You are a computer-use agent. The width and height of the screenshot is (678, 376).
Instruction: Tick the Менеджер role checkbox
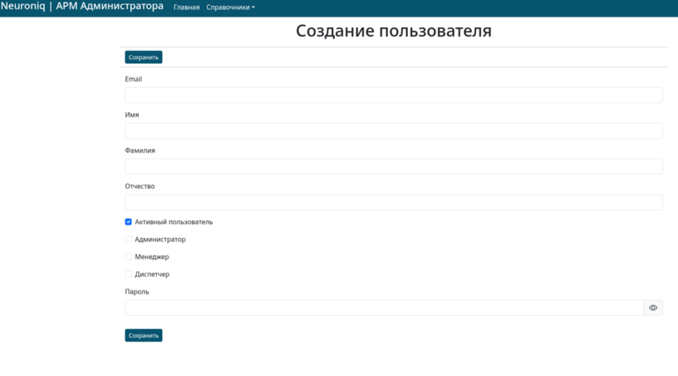pyautogui.click(x=128, y=257)
